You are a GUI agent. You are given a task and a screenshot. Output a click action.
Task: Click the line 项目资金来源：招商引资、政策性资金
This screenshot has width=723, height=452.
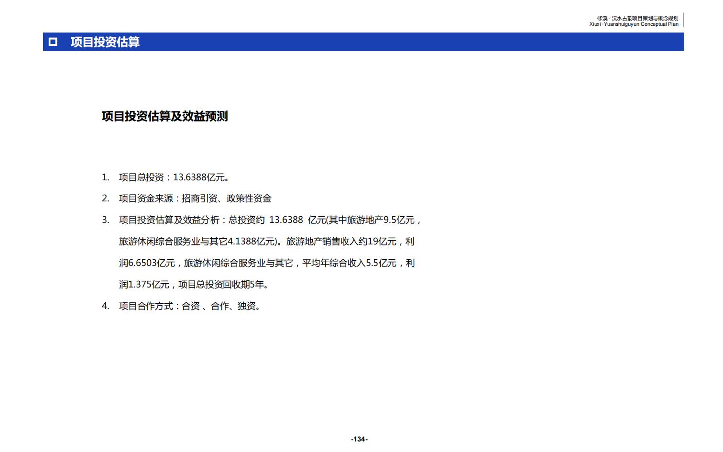[195, 198]
